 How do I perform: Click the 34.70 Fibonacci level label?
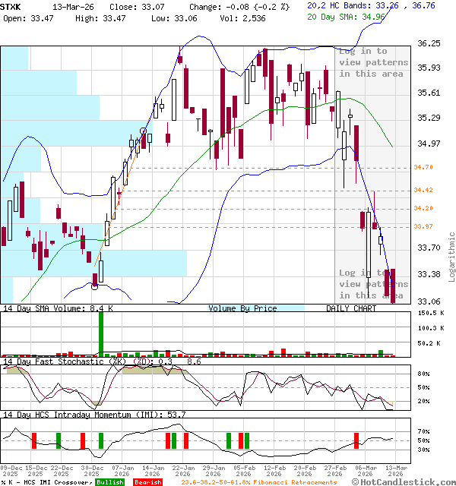(x=423, y=167)
